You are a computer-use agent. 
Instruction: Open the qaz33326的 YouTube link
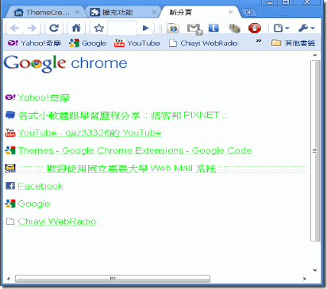click(x=90, y=133)
